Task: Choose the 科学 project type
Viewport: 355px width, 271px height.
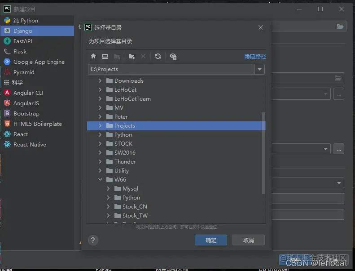Action: pos(37,83)
